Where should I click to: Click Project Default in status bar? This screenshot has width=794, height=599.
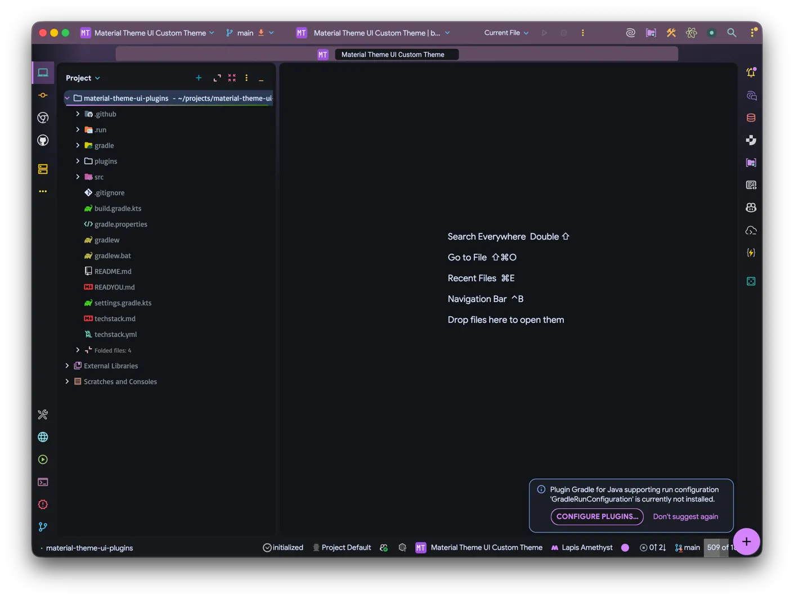342,547
